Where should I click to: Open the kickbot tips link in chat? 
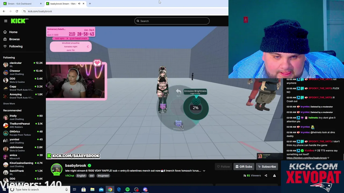pos(307,158)
